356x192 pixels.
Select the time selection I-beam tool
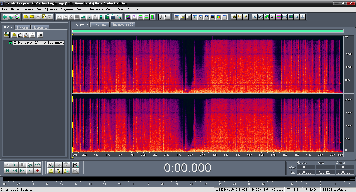coord(161,17)
